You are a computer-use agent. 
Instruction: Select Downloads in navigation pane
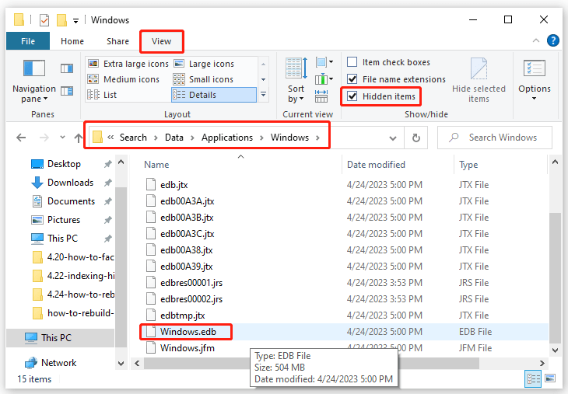coord(70,183)
